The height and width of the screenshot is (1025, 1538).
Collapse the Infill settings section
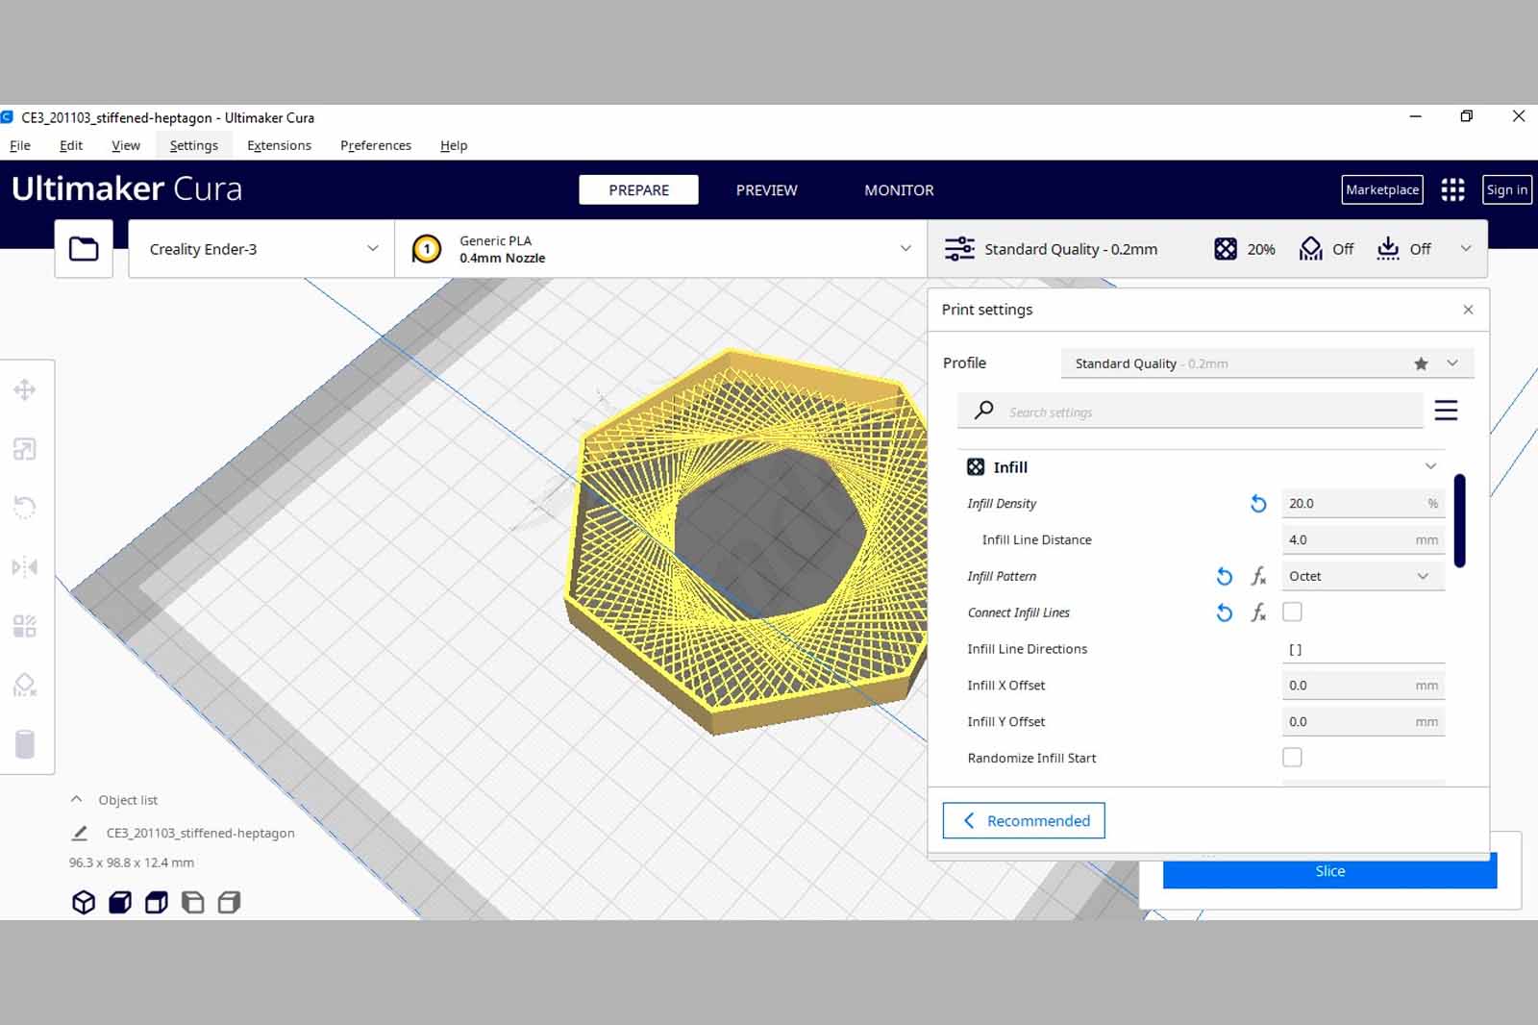pos(1430,466)
